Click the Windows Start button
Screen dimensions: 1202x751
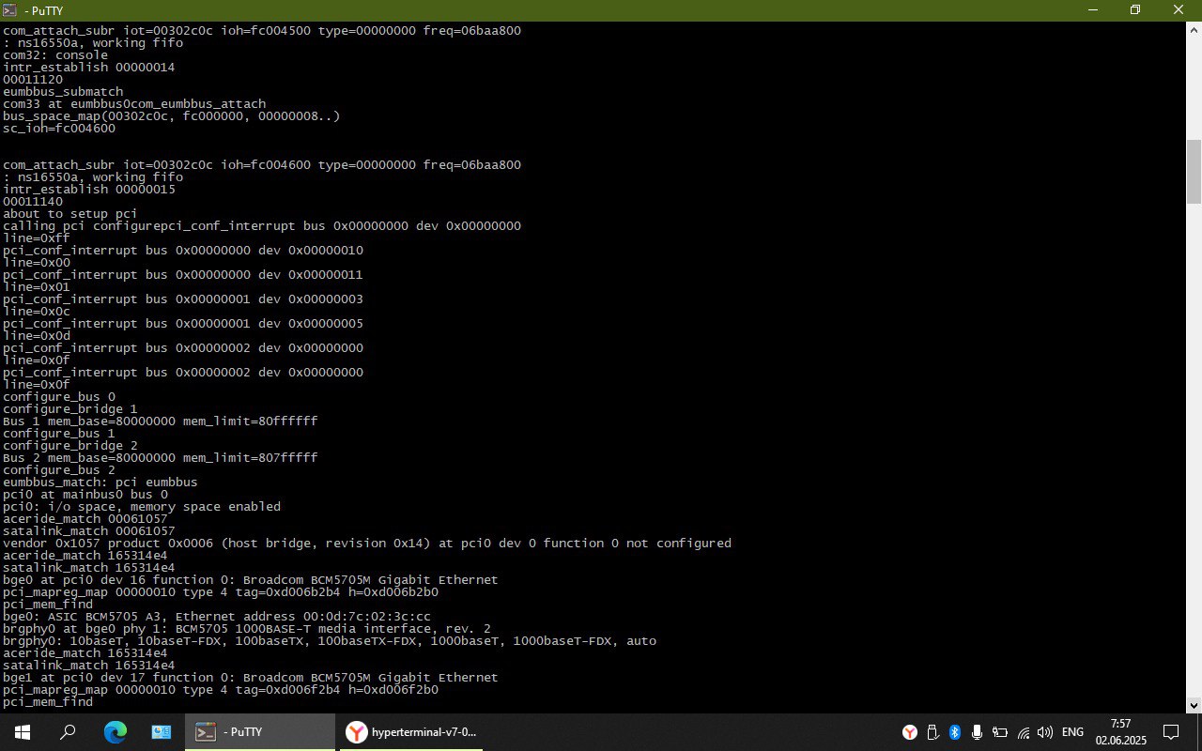pyautogui.click(x=22, y=732)
